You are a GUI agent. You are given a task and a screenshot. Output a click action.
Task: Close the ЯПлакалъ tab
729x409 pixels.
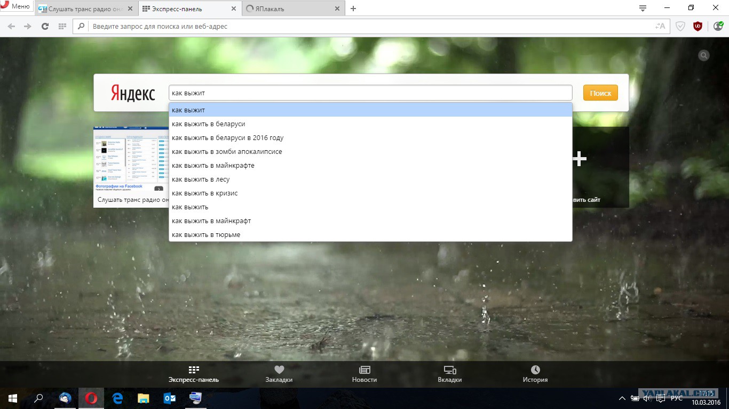coord(336,9)
